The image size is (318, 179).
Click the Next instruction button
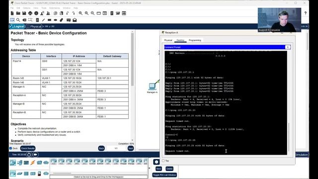[131, 148]
